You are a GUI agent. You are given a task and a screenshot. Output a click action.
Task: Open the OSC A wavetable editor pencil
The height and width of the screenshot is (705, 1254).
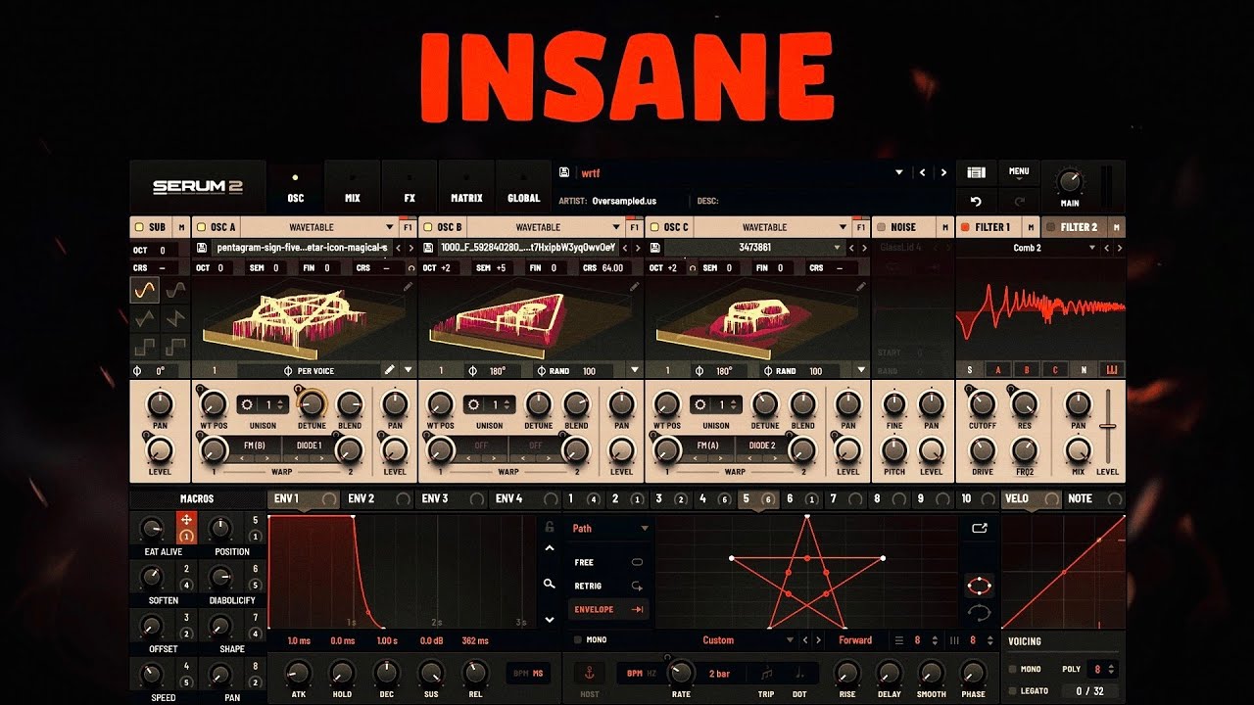coord(409,287)
